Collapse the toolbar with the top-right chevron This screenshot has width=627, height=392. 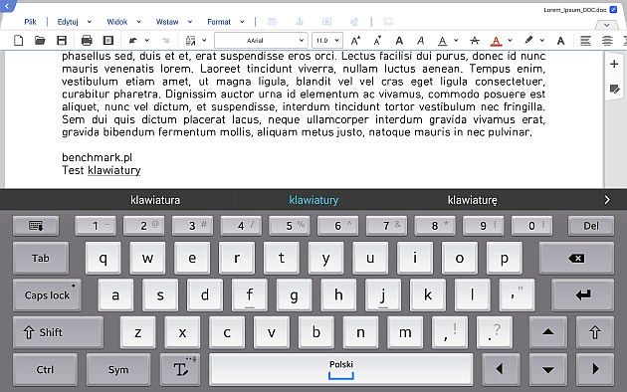coord(607,25)
